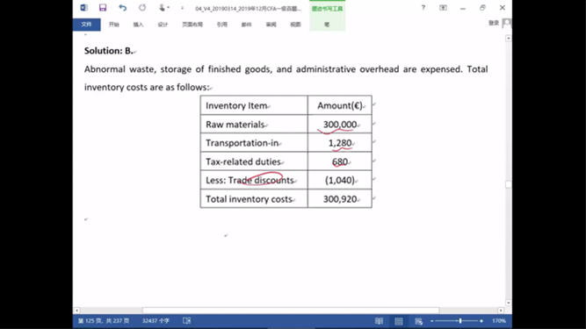The height and width of the screenshot is (329, 586).
Task: Open the touch mode dropdown arrow
Action: click(x=168, y=8)
